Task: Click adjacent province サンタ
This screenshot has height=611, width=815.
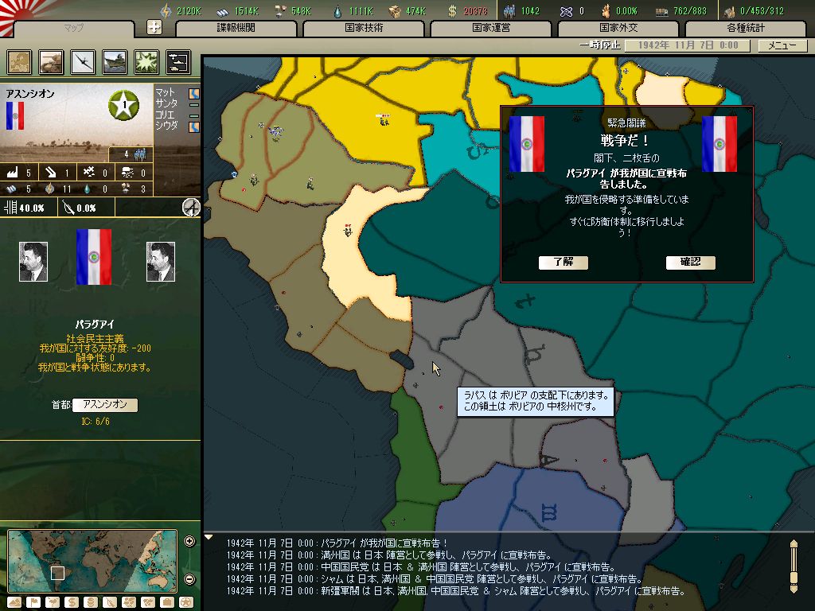Action: [x=166, y=103]
